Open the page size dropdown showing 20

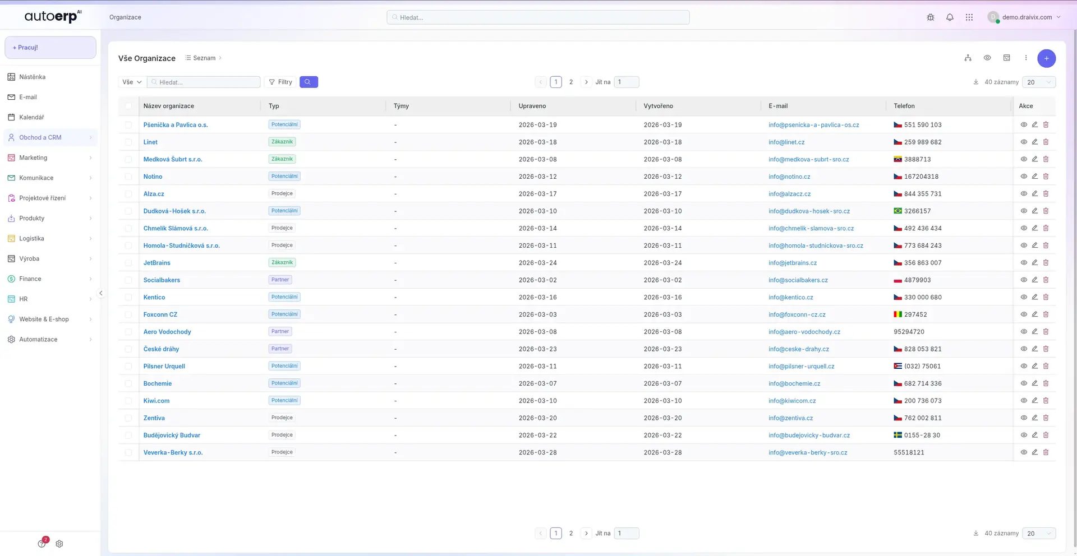click(1038, 82)
